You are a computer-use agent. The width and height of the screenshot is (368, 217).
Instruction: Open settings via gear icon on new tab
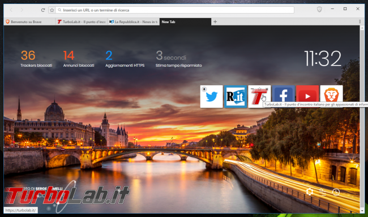click(x=310, y=192)
